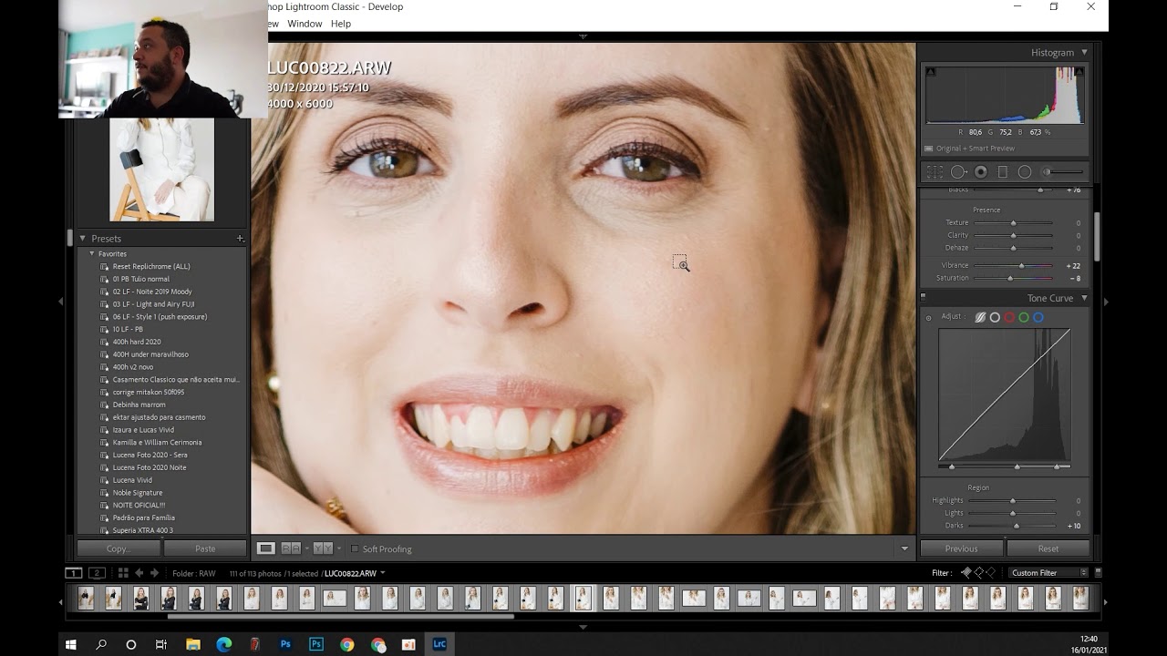1167x656 pixels.
Task: Collapse the Favorites preset group
Action: click(92, 253)
